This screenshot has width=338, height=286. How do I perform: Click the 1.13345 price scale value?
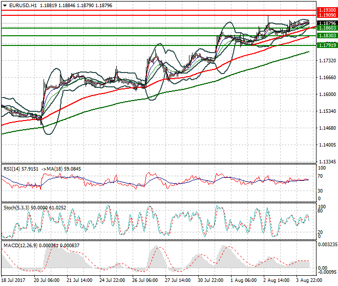327,162
